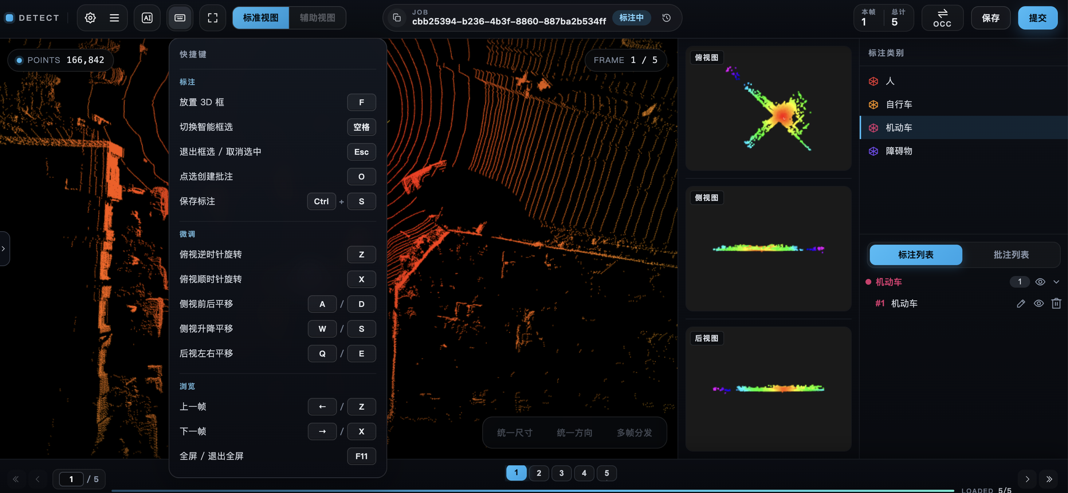1068x493 pixels.
Task: Click the 提交 submit button
Action: [1037, 18]
